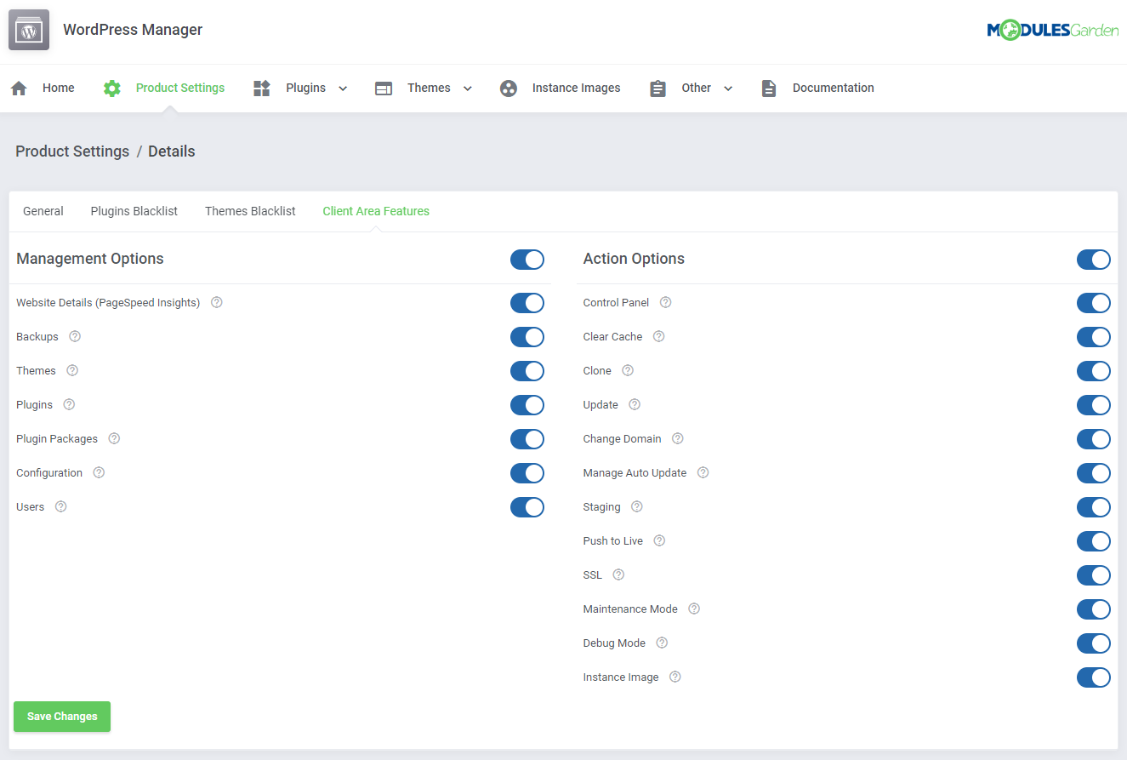
Task: Open help tooltip for Staging
Action: (x=637, y=506)
